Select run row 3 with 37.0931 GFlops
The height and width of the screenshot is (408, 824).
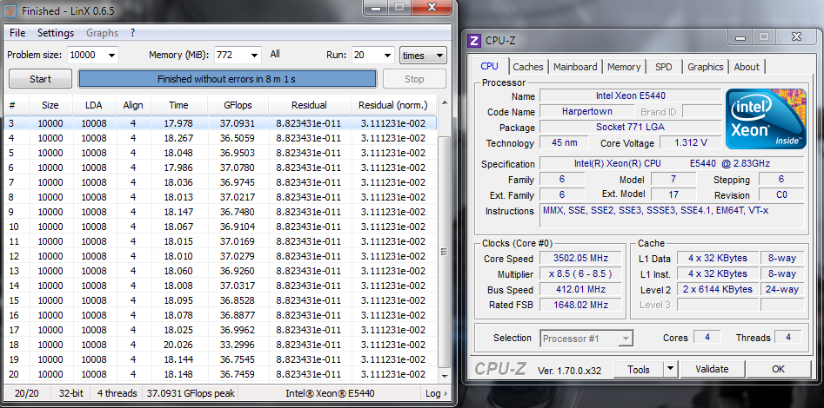point(221,123)
